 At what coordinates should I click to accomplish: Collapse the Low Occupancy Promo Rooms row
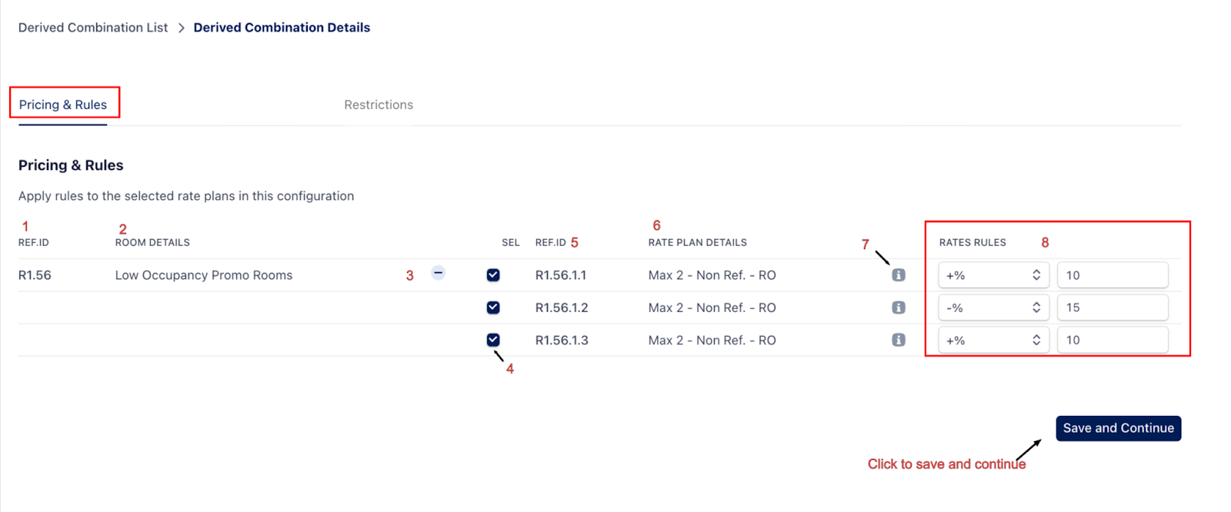pos(438,273)
